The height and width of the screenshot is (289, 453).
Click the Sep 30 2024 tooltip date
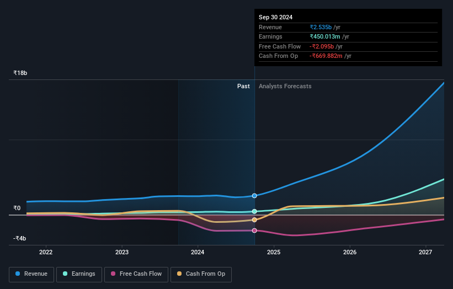tap(276, 17)
